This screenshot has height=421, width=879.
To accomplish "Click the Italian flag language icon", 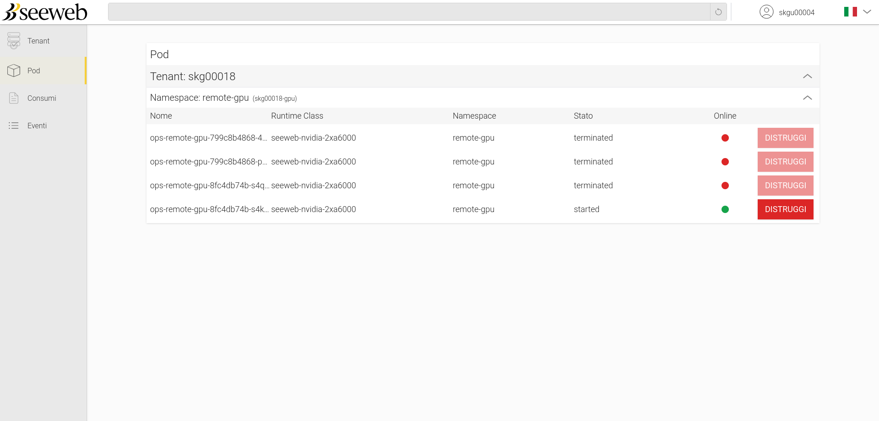I will click(x=850, y=12).
